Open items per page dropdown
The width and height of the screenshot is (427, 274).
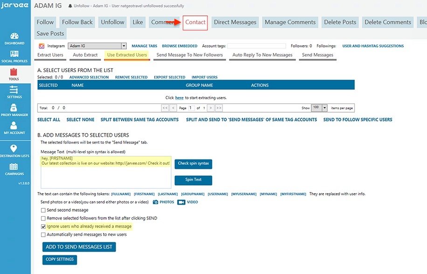point(319,107)
